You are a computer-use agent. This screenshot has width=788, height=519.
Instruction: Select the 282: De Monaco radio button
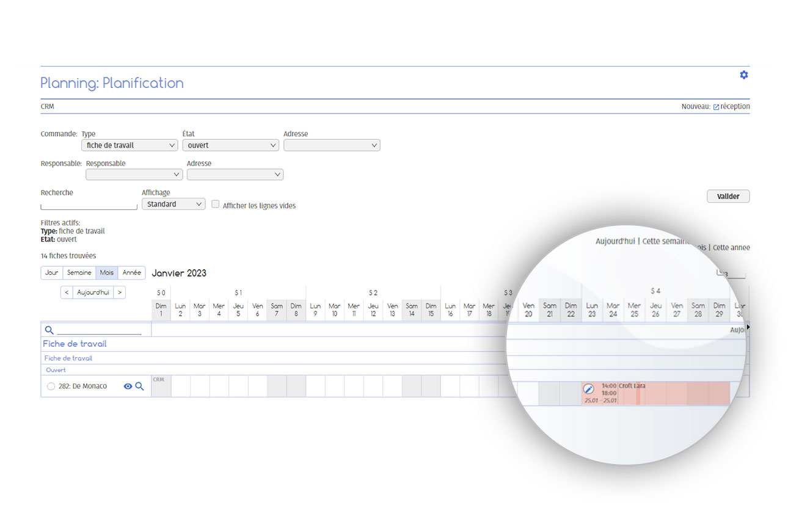pyautogui.click(x=51, y=387)
